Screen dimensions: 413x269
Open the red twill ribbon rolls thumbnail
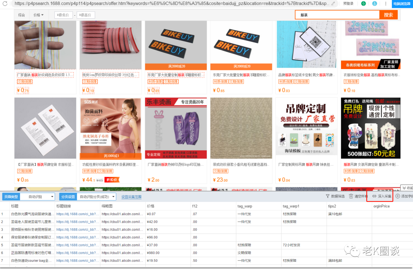111,45
